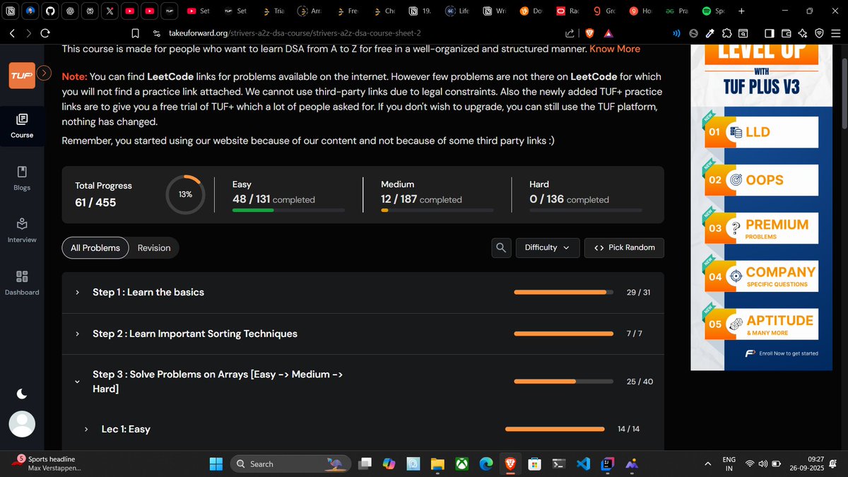848x477 pixels.
Task: Open the Course section in sidebar
Action: [22, 125]
